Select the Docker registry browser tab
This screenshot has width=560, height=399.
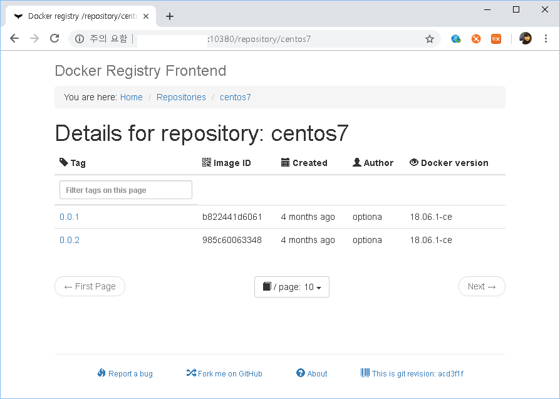(80, 16)
